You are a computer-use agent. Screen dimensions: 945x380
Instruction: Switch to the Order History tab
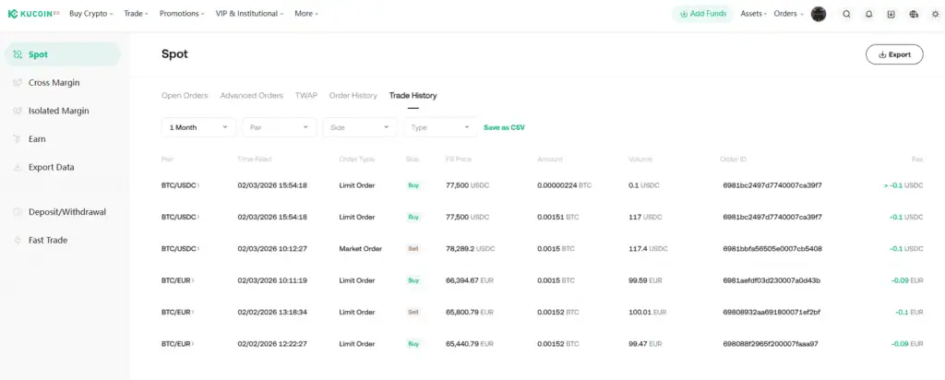click(353, 95)
